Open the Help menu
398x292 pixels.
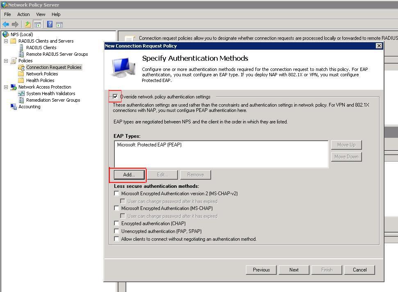56,14
